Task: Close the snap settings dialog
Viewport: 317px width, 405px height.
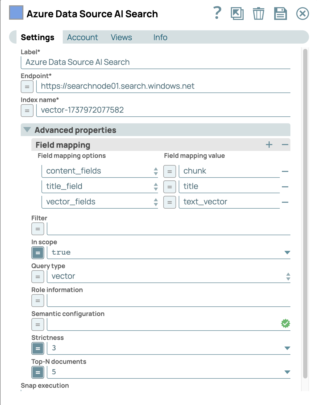Action: point(302,14)
